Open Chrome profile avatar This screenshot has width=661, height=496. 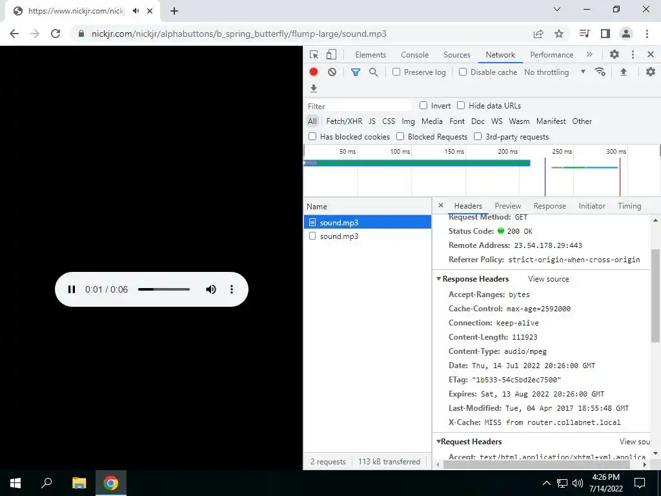pyautogui.click(x=626, y=34)
